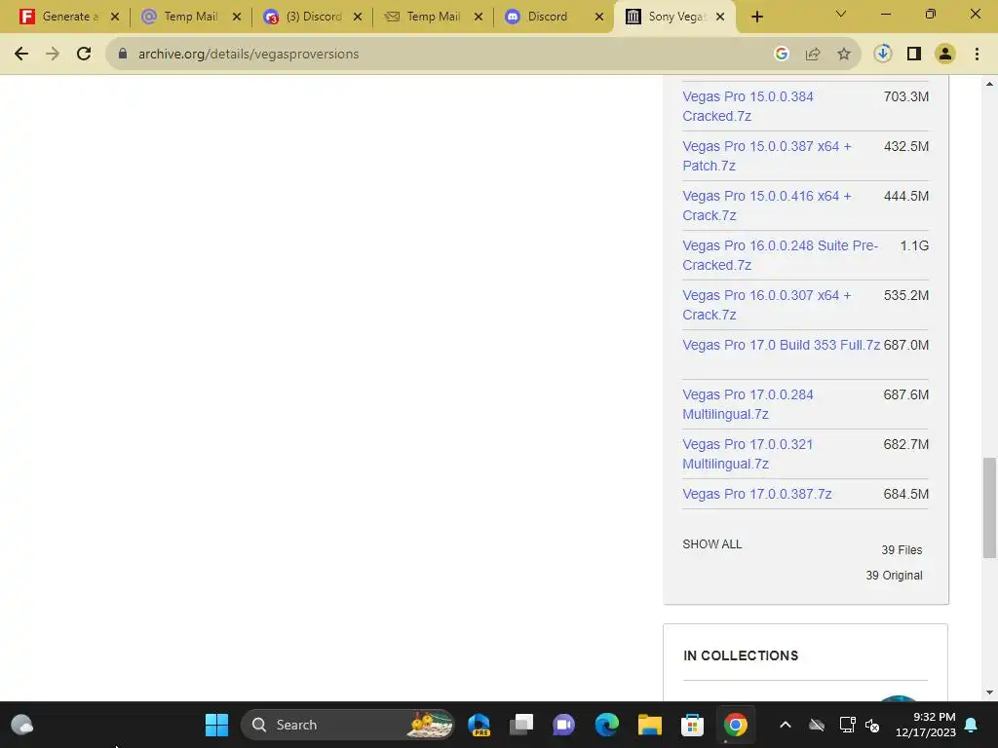Click the 703.3M file size
998x748 pixels.
pos(905,96)
